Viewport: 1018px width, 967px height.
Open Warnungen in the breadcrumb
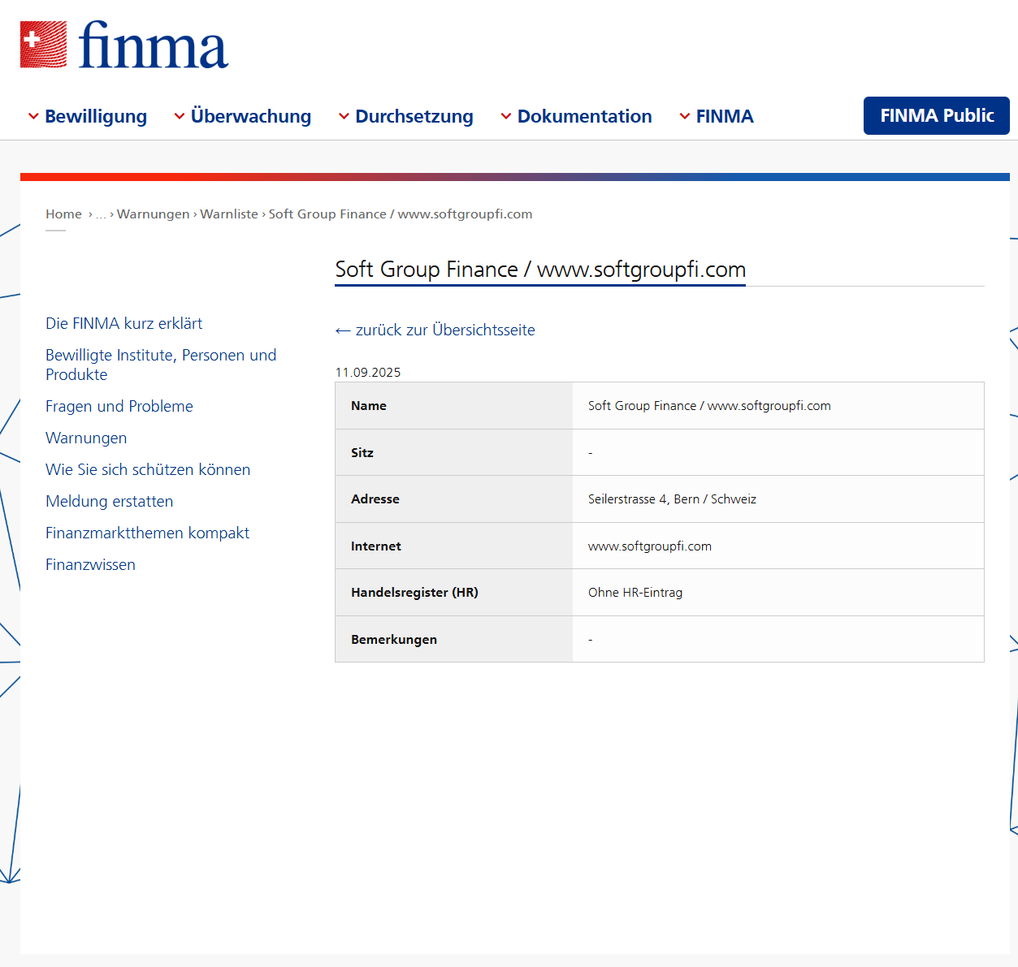(153, 214)
